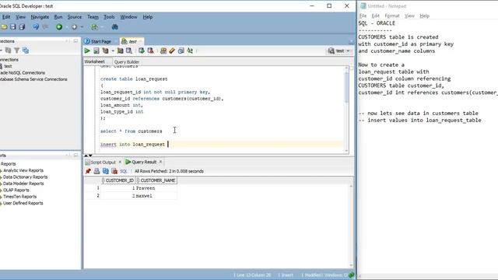Select the maxwel cell
Viewport: 498px width, 280px height.
[x=156, y=196]
